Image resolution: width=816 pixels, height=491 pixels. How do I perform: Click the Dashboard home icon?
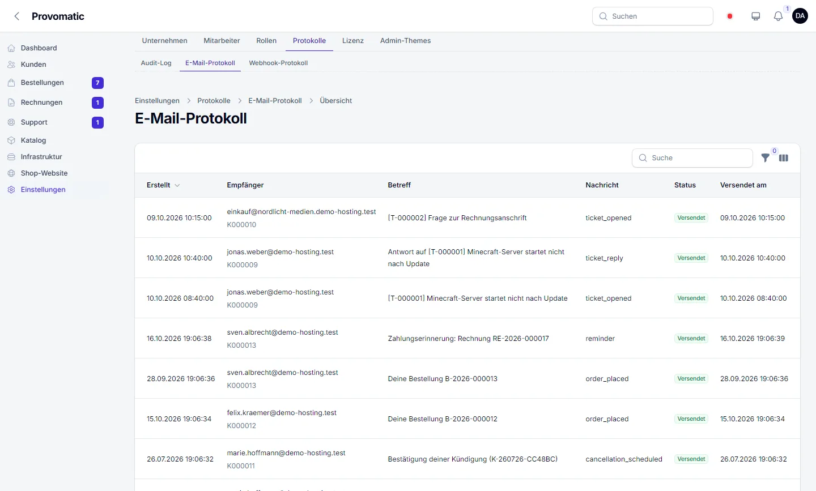point(11,48)
